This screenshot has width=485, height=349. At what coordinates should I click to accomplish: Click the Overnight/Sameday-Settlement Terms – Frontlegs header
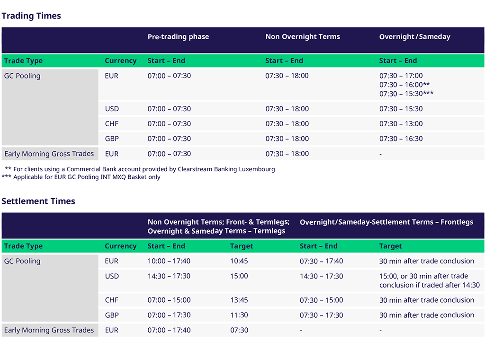[386, 222]
